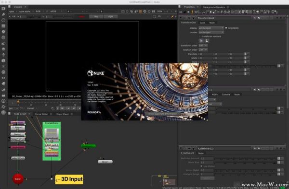Click the viewer paint brush icon
Viewport: 289px width, 189px height.
click(172, 16)
